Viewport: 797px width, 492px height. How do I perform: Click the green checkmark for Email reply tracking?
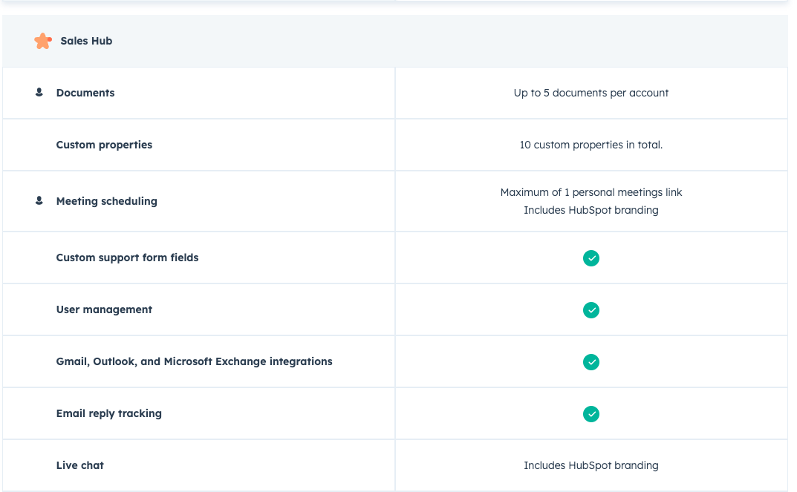591,414
